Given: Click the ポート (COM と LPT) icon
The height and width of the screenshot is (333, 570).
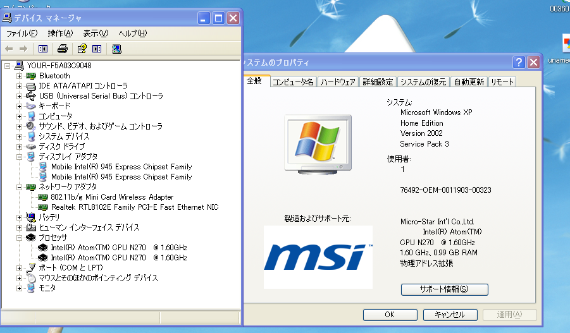Looking at the screenshot, I should pyautogui.click(x=31, y=268).
